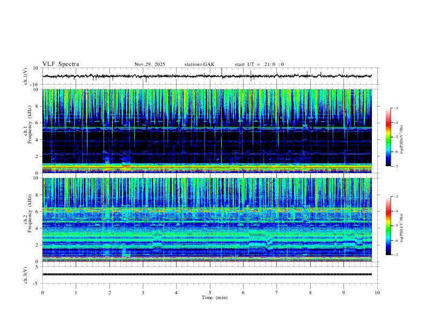This screenshot has width=425, height=328.
Task: Click time axis tick label "3"
Action: coord(143,293)
